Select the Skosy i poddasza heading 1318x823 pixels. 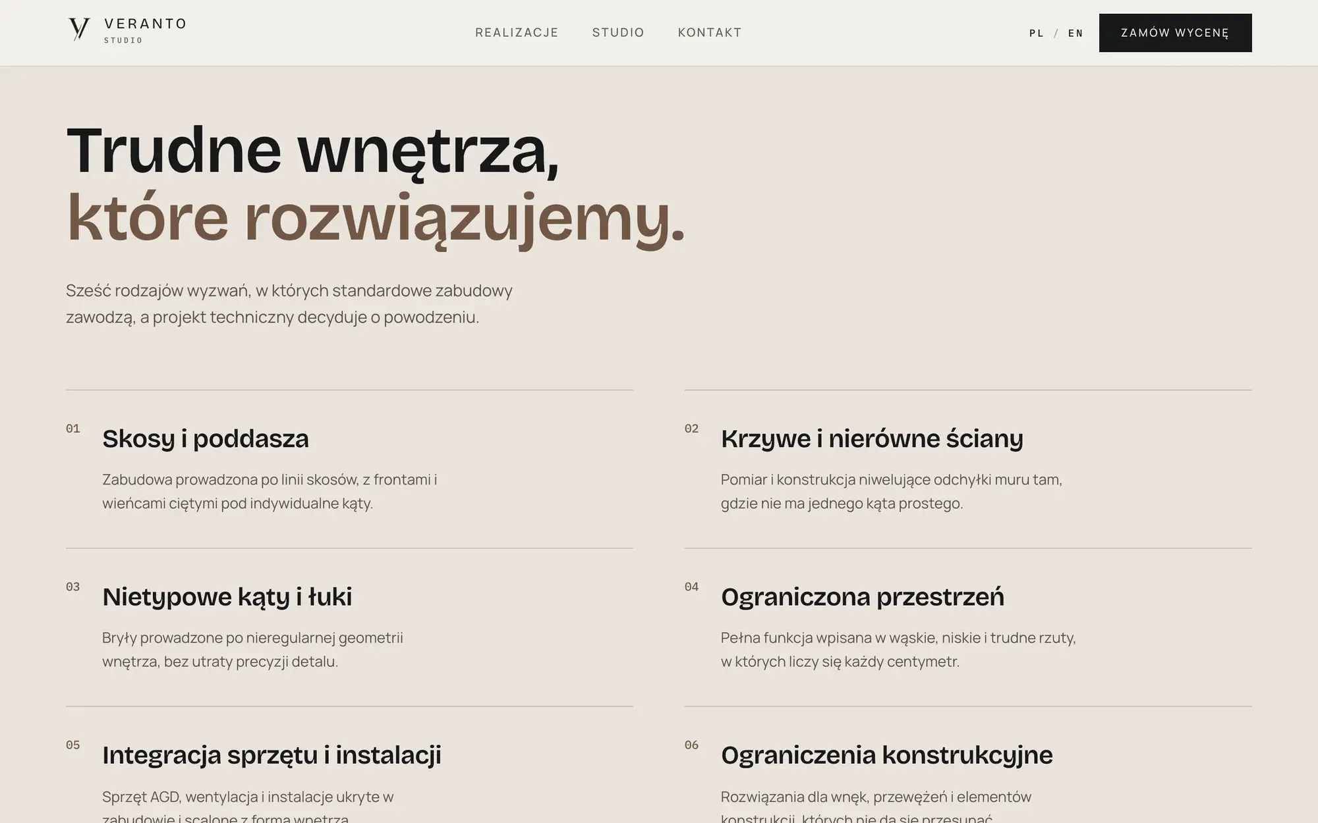click(x=206, y=438)
